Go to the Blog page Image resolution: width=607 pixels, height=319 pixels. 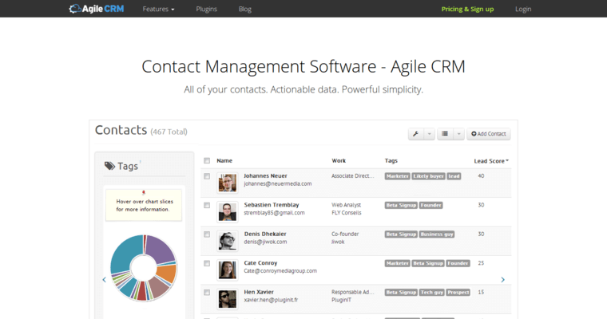[x=244, y=9]
